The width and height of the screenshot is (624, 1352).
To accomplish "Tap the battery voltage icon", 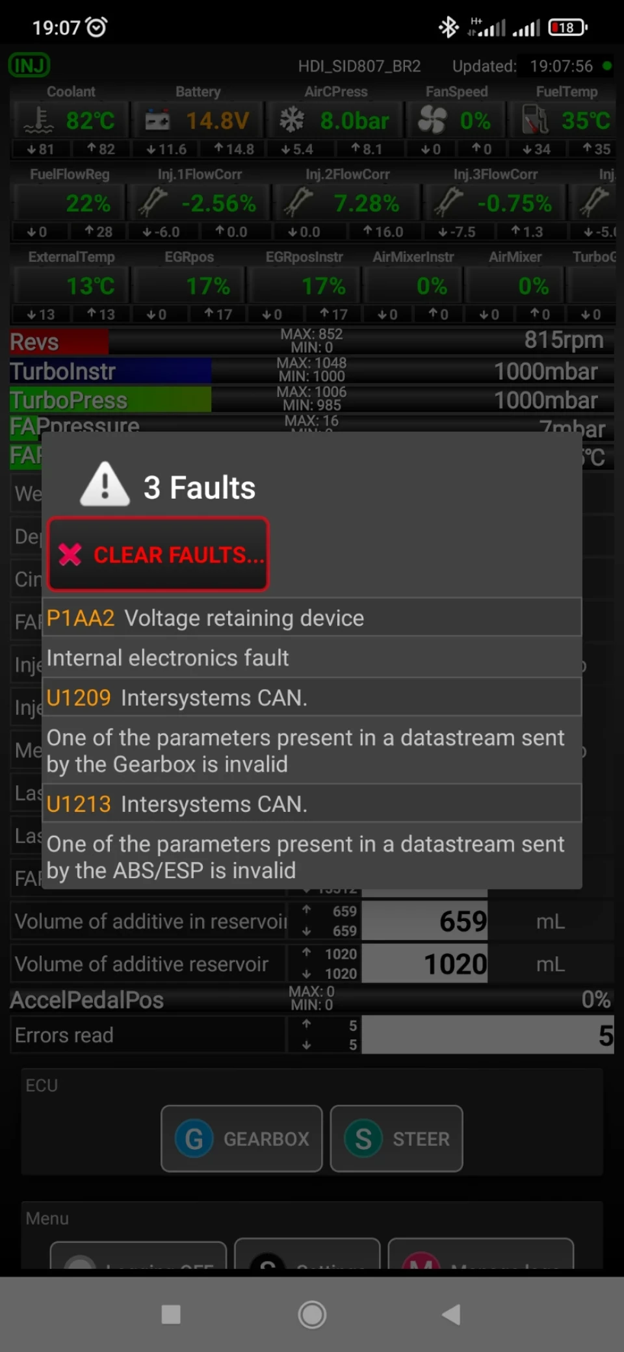I will point(157,120).
